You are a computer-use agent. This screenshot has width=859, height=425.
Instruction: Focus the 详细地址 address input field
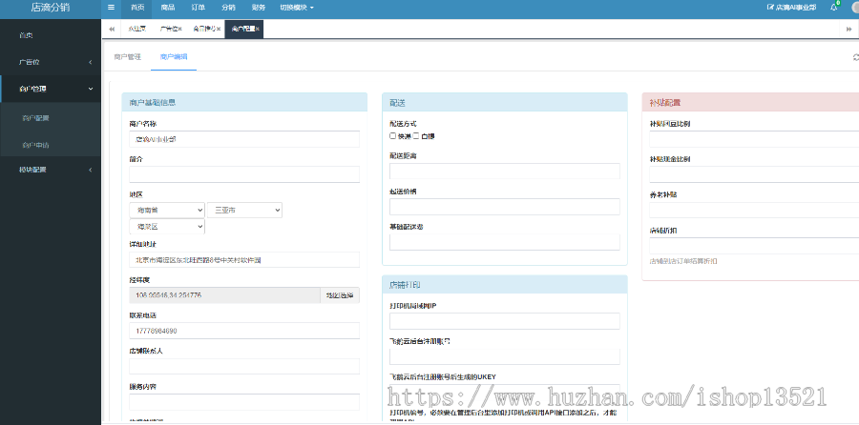click(x=244, y=260)
